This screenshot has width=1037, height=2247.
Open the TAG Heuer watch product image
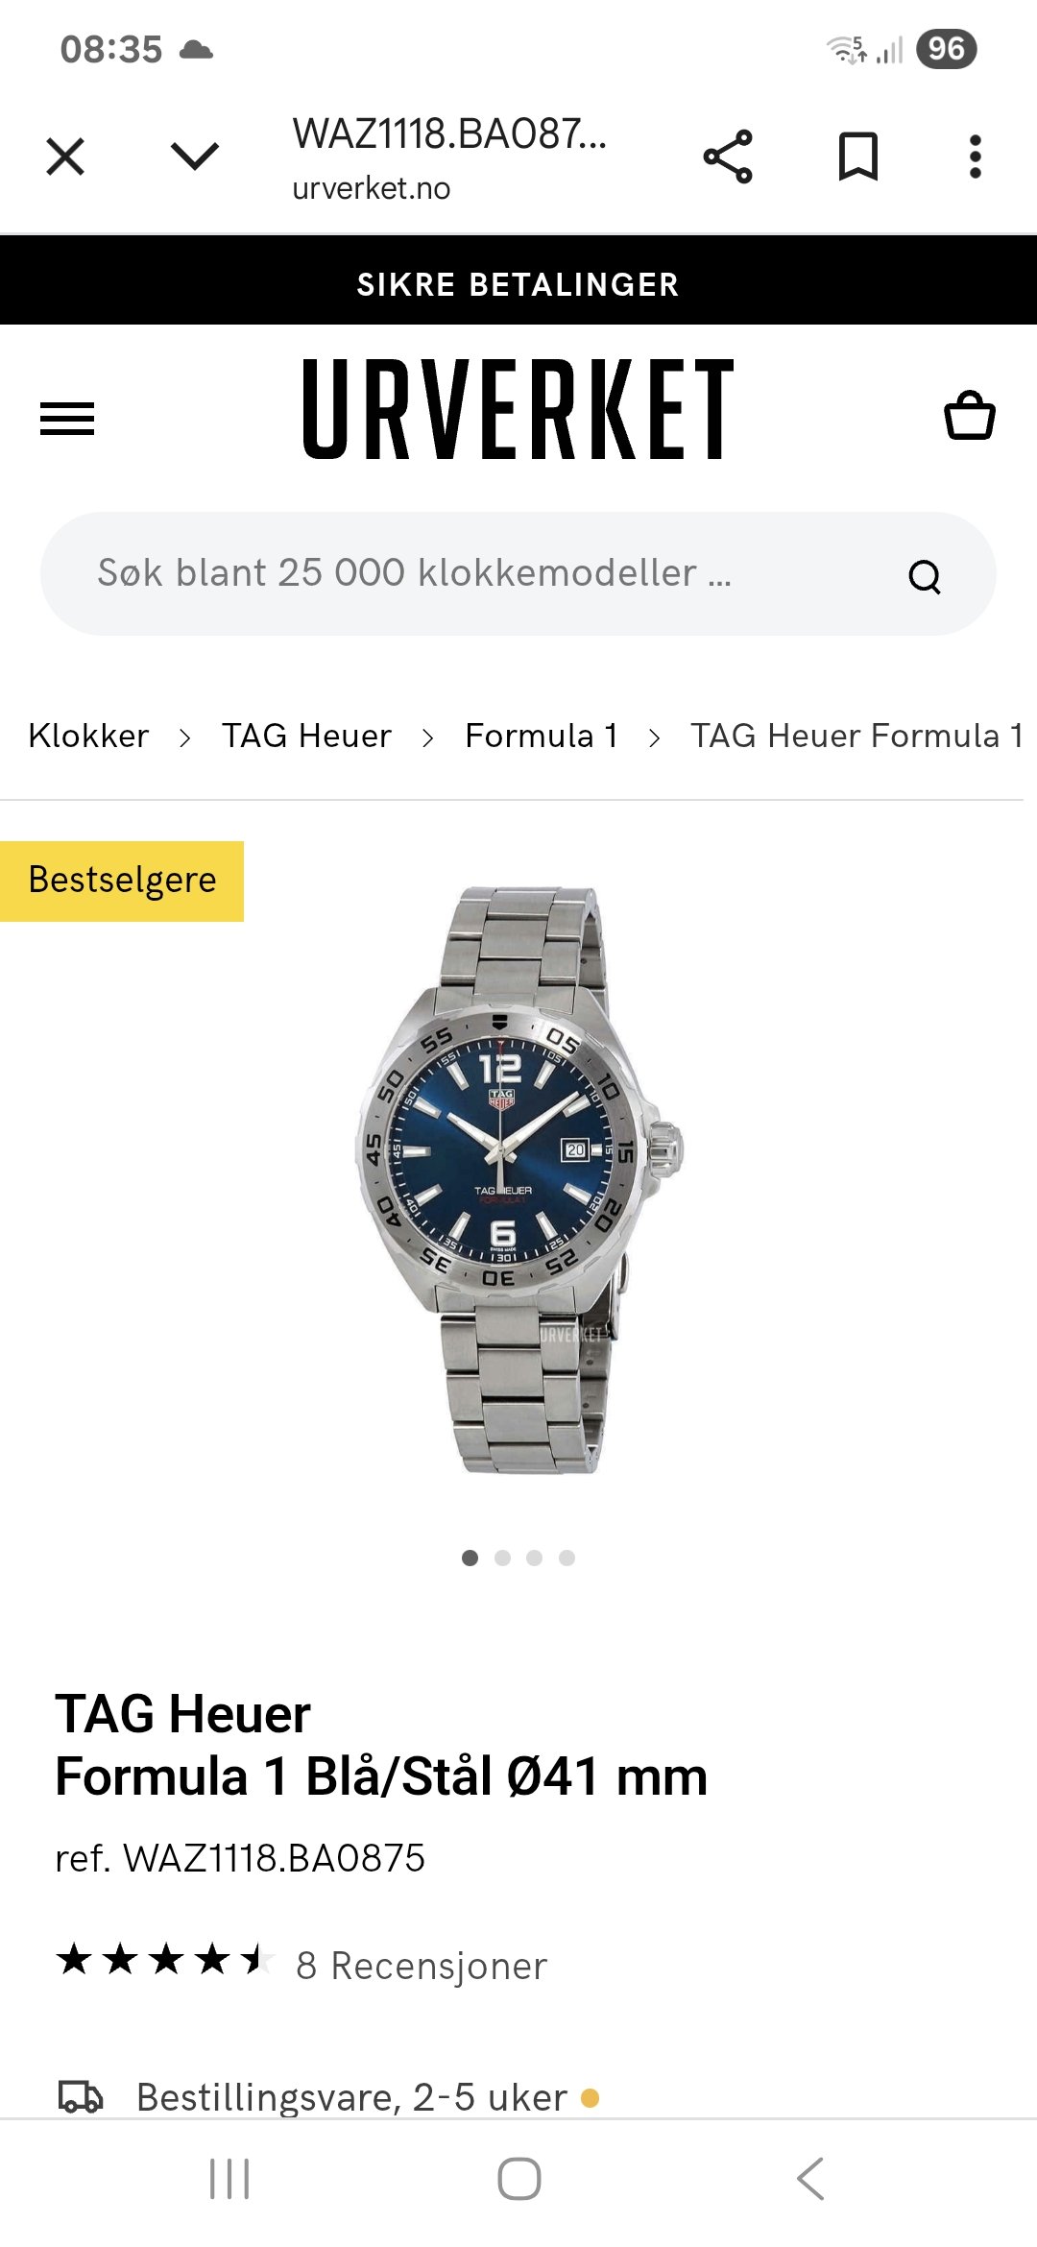[518, 1180]
